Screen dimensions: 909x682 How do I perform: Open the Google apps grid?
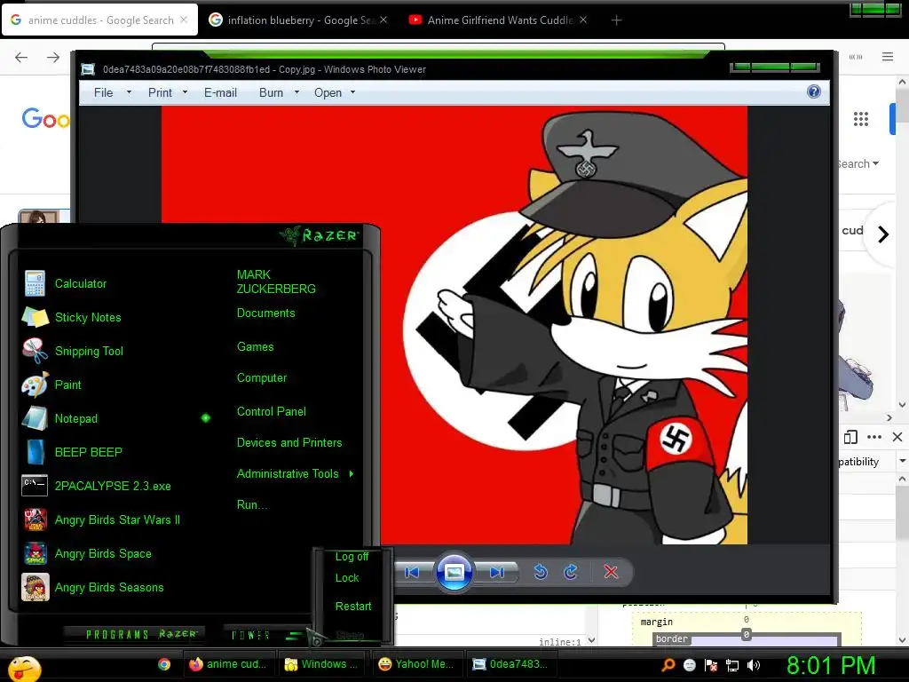861,120
